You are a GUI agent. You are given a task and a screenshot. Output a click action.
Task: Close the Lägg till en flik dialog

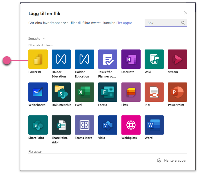click(186, 13)
